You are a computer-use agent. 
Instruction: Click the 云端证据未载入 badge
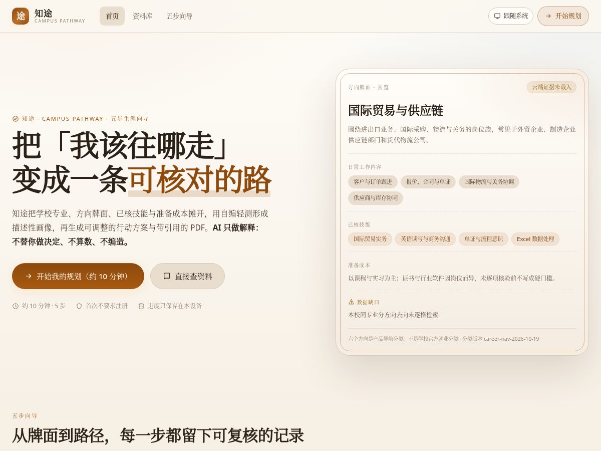coord(551,87)
